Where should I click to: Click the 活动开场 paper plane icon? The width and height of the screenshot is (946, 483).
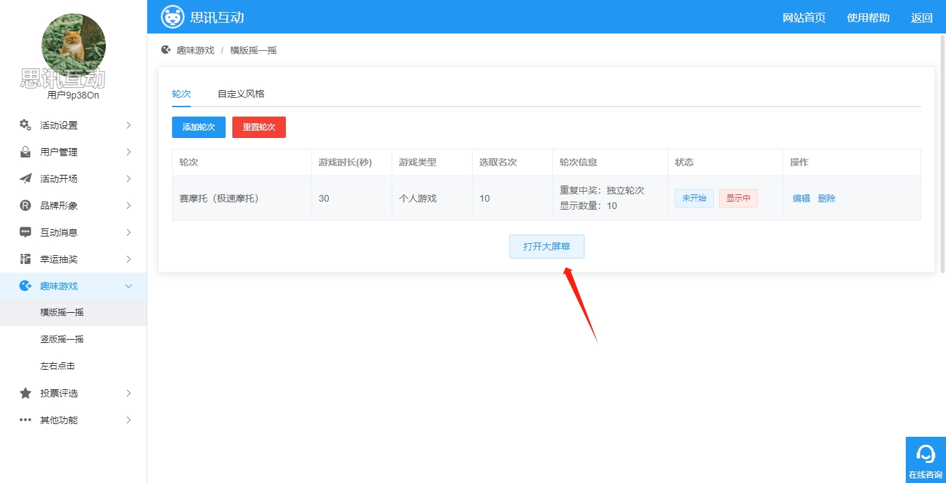tap(25, 179)
